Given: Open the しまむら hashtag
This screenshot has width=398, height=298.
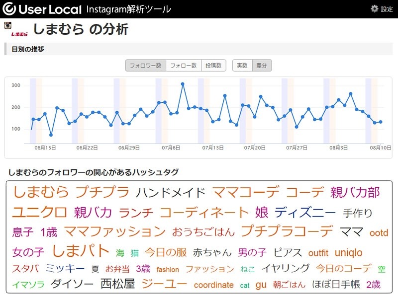Looking at the screenshot, I should tap(41, 192).
